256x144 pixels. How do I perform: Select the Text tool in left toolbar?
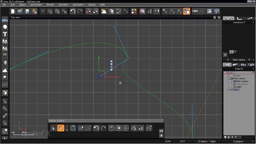(5, 34)
